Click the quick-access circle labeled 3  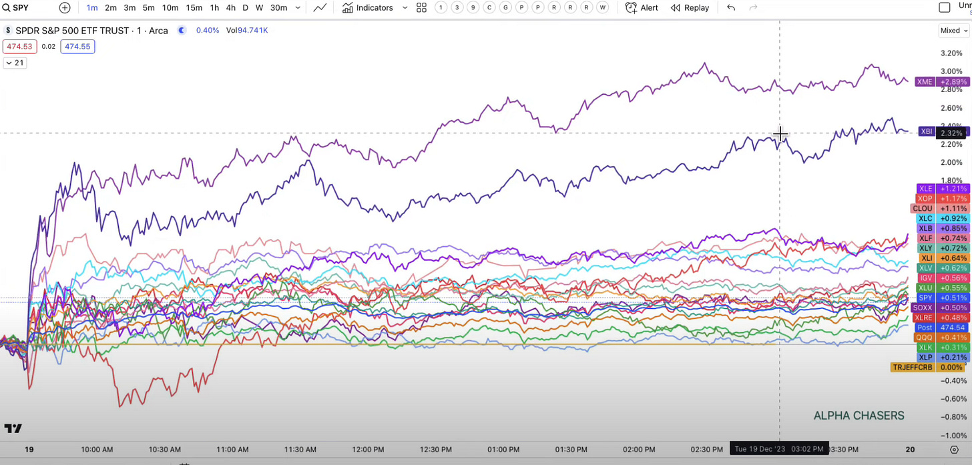[x=457, y=8]
